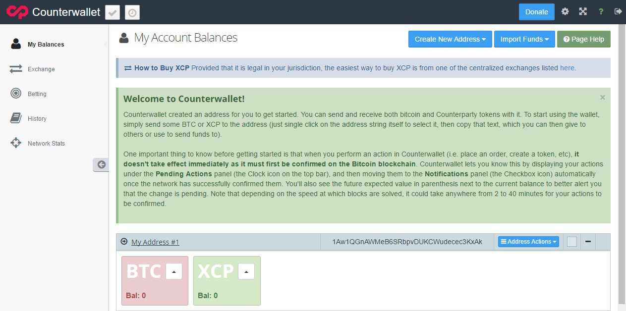Click the Donate button
This screenshot has width=626, height=311.
coord(537,12)
